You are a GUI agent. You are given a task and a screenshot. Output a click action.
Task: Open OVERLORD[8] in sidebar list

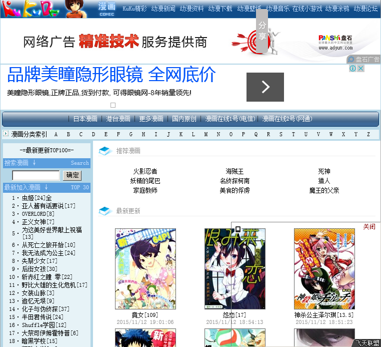(x=38, y=214)
